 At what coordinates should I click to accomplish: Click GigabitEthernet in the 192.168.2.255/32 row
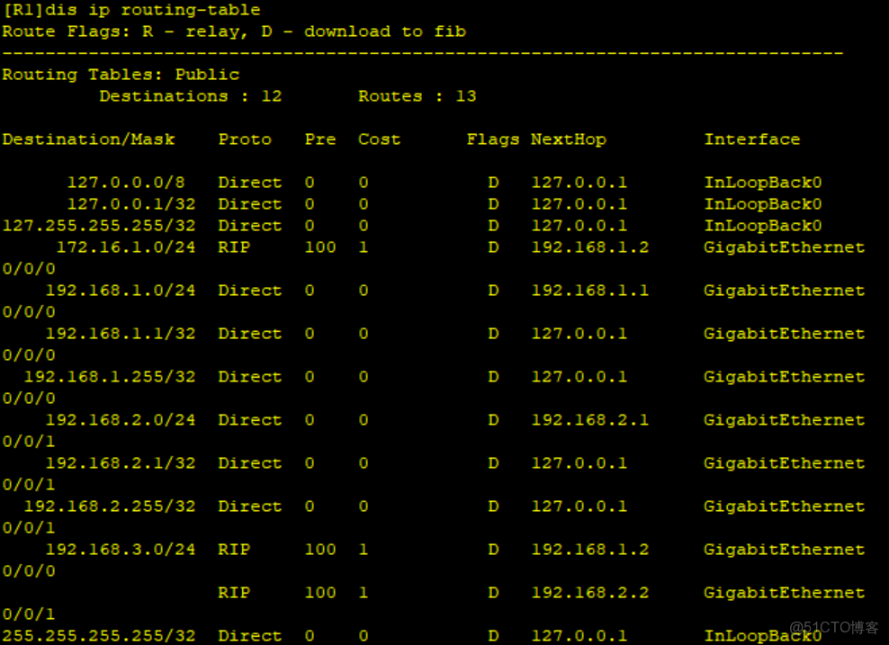click(785, 506)
